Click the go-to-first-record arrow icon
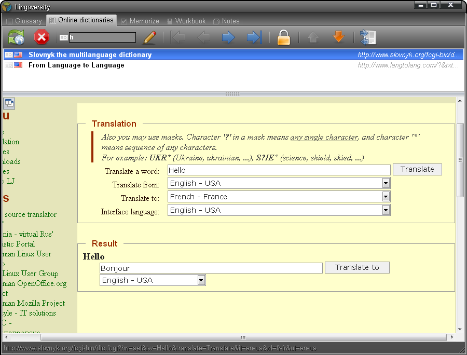Image resolution: width=467 pixels, height=355 pixels. (178, 37)
